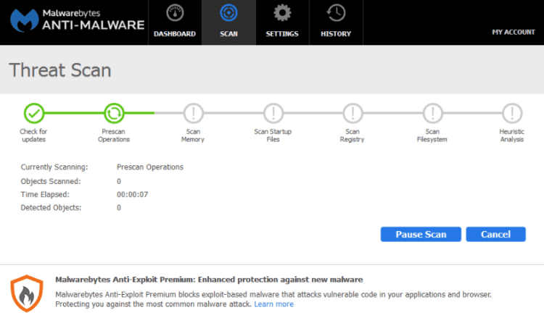544x318 pixels.
Task: Click the Anti-Exploit Premium bold headline
Action: [x=209, y=280]
